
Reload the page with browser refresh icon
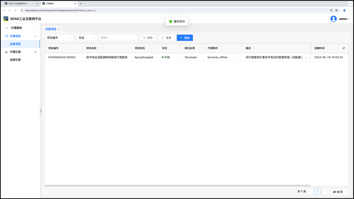pyautogui.click(x=15, y=10)
